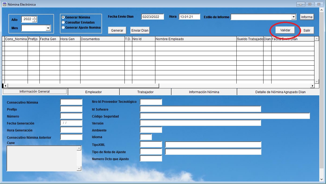Click inside the Cune text area
The width and height of the screenshot is (326, 185).
tap(42, 158)
